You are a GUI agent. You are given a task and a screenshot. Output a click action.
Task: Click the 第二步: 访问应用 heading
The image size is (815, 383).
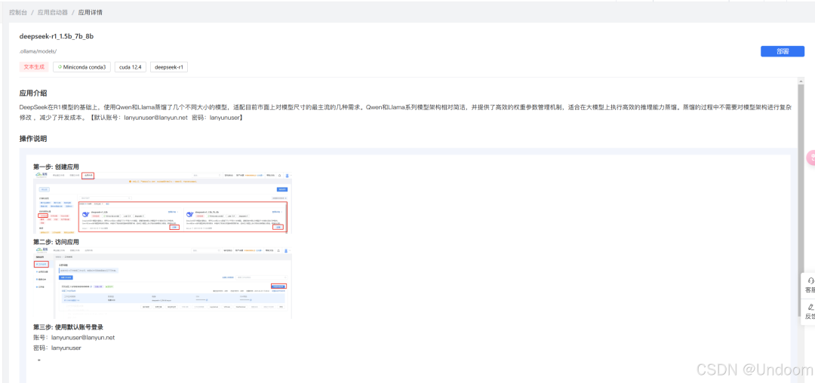(56, 241)
